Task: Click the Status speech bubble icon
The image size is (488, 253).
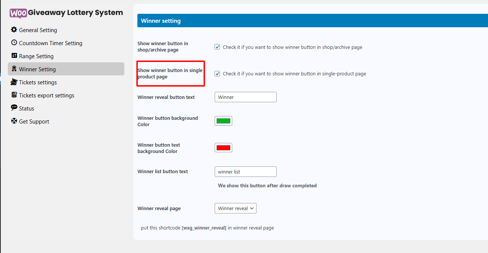Action: (14, 108)
